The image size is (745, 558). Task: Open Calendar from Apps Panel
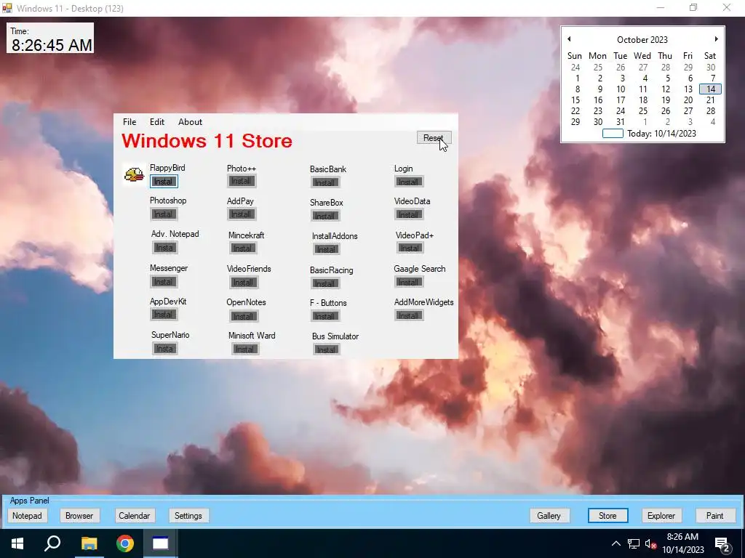coord(134,516)
